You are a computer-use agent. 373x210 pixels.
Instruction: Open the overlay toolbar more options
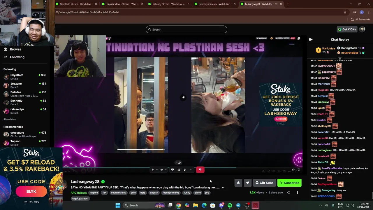coord(191,170)
